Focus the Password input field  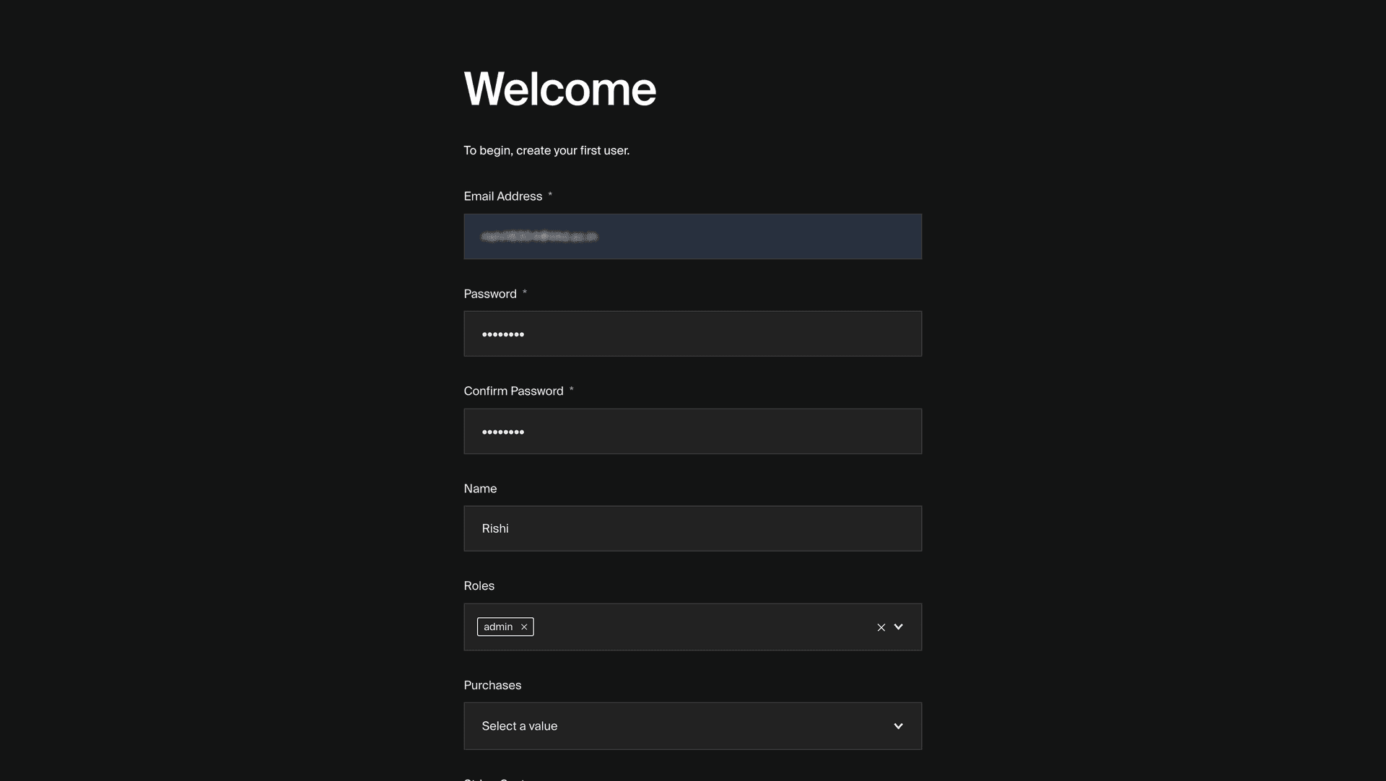[692, 333]
